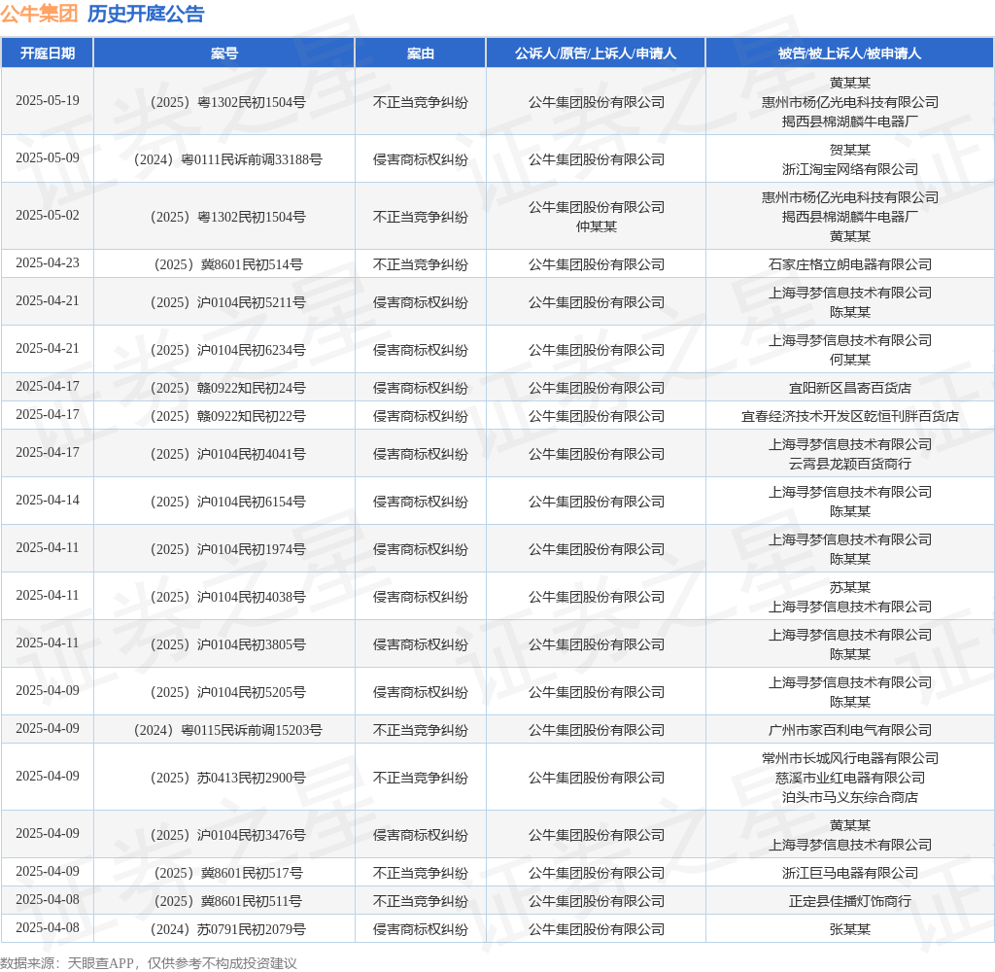Click defendant 宜阳新区昌寄百货店

click(849, 388)
